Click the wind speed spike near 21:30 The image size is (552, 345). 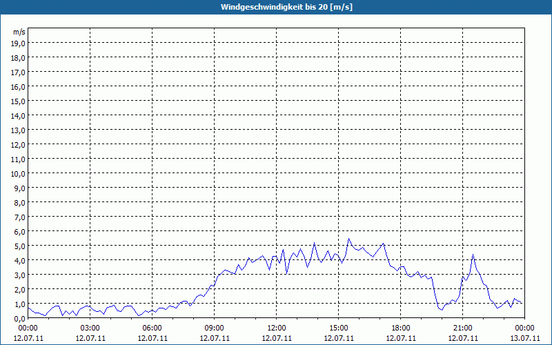click(x=473, y=255)
